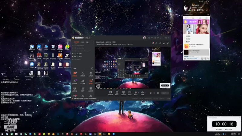Open the left girl thumbnail in YY window
The width and height of the screenshot is (242, 136).
point(190,29)
